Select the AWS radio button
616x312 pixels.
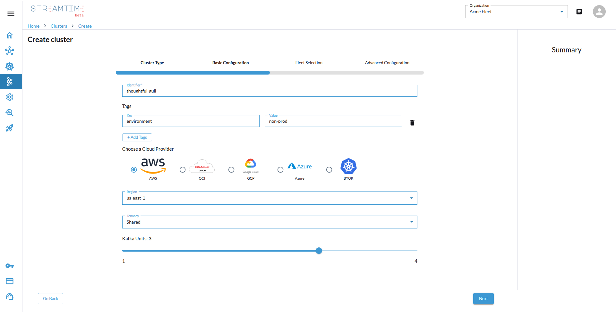point(134,170)
